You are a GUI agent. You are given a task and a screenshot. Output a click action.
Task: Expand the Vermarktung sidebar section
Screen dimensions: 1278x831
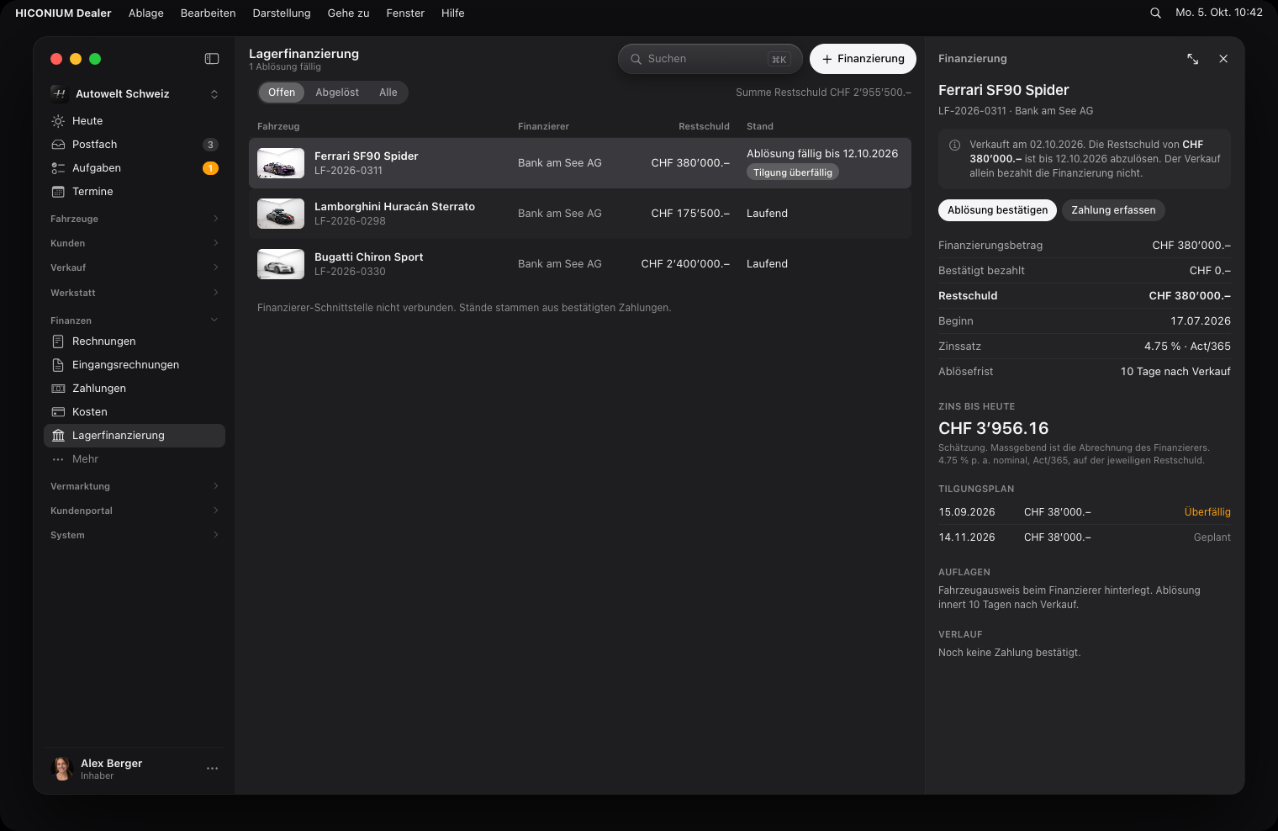click(135, 486)
